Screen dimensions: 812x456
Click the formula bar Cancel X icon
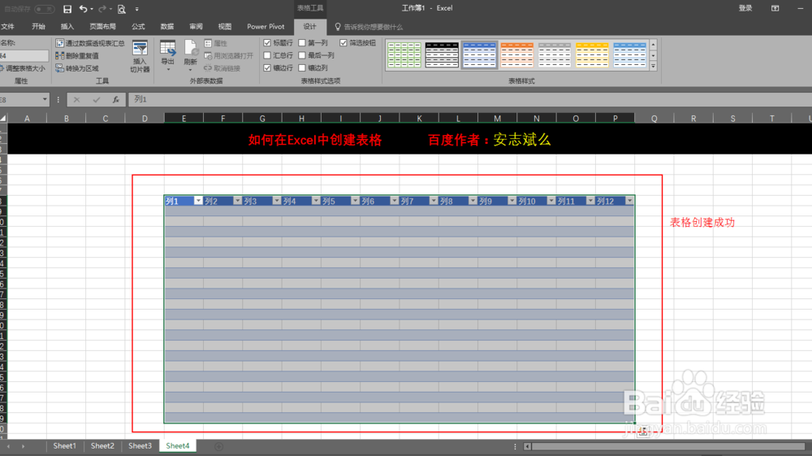(x=76, y=99)
